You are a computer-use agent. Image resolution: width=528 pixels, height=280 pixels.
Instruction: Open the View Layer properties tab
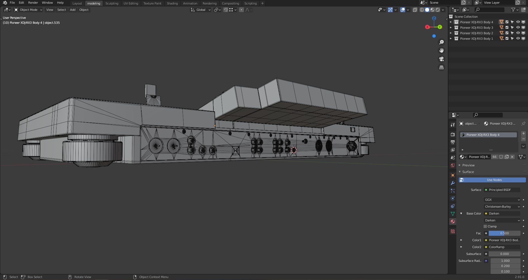453,150
